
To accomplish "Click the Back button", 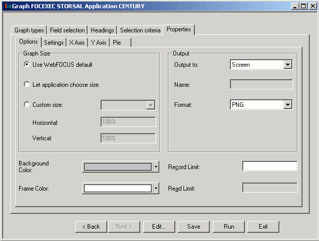I will (x=91, y=227).
